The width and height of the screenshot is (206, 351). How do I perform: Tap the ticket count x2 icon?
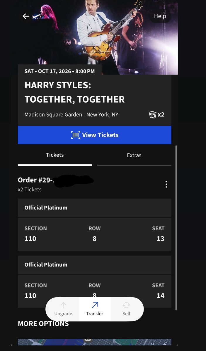tap(156, 114)
